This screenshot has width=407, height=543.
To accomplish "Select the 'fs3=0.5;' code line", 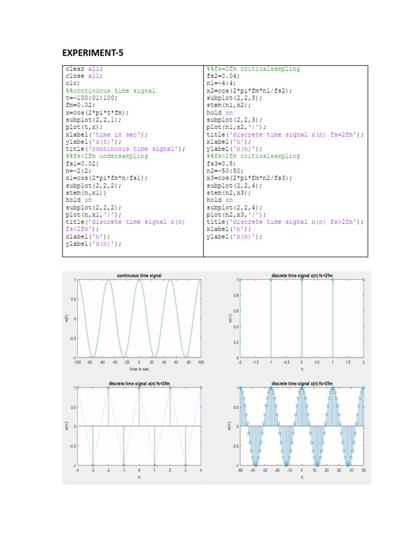I will 222,164.
